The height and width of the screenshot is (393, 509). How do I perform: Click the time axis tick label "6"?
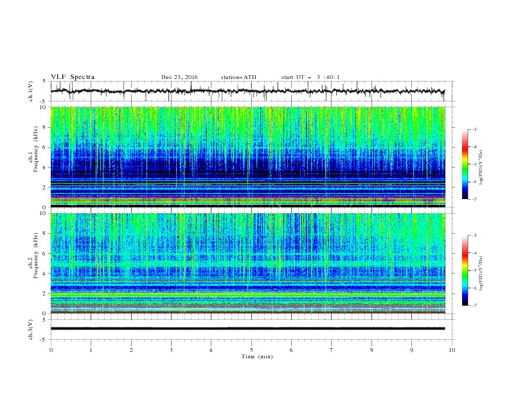pyautogui.click(x=291, y=350)
